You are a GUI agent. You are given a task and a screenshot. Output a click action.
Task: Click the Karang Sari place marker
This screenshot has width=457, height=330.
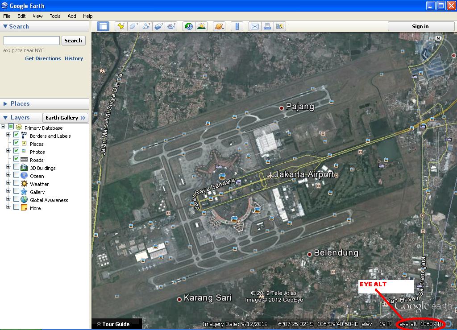[x=179, y=299]
